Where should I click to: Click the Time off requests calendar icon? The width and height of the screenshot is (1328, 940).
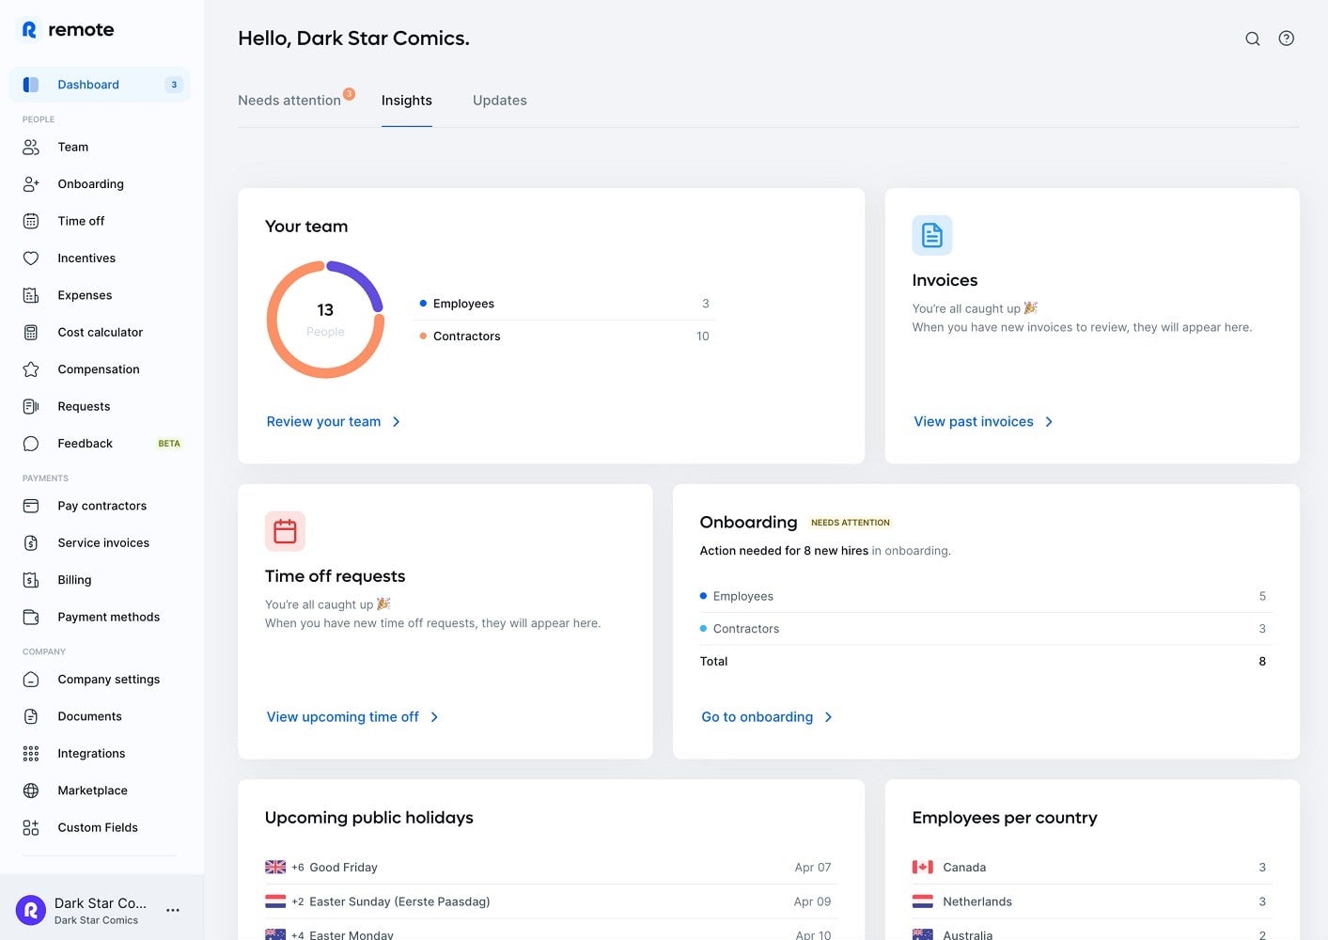(285, 531)
